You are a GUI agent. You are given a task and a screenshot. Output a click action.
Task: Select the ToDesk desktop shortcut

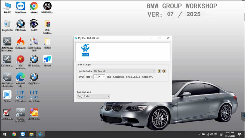[47, 61]
